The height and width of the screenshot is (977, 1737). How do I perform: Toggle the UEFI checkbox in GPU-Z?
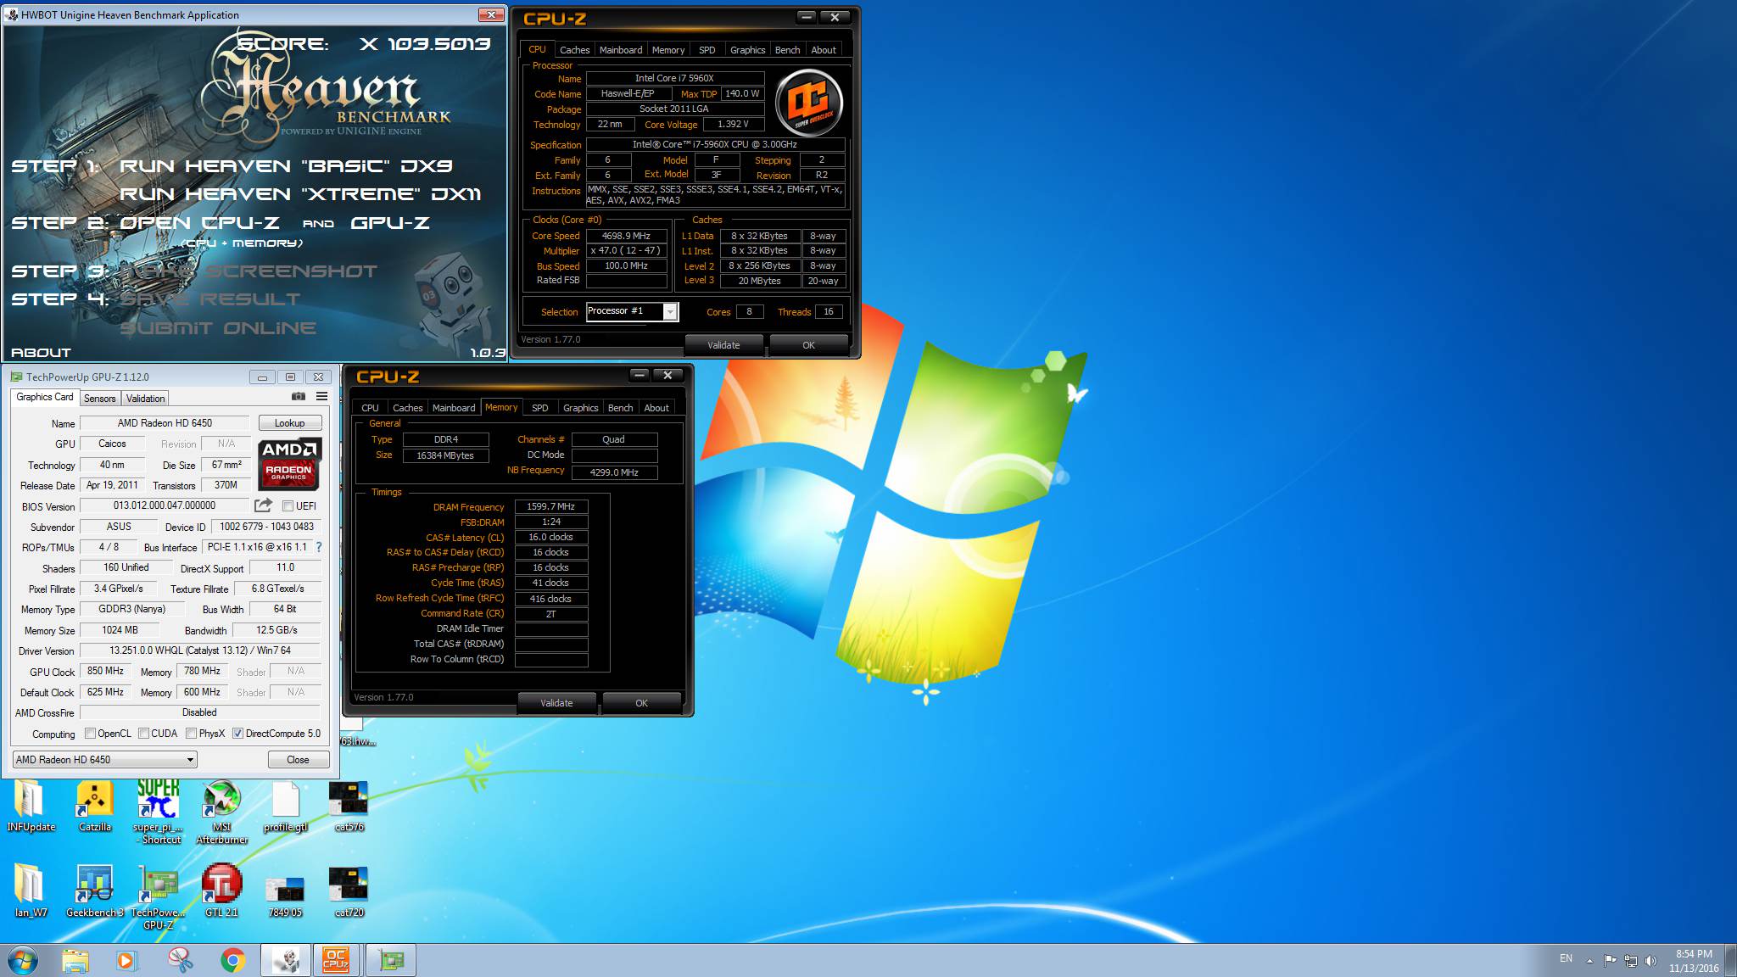pos(288,506)
